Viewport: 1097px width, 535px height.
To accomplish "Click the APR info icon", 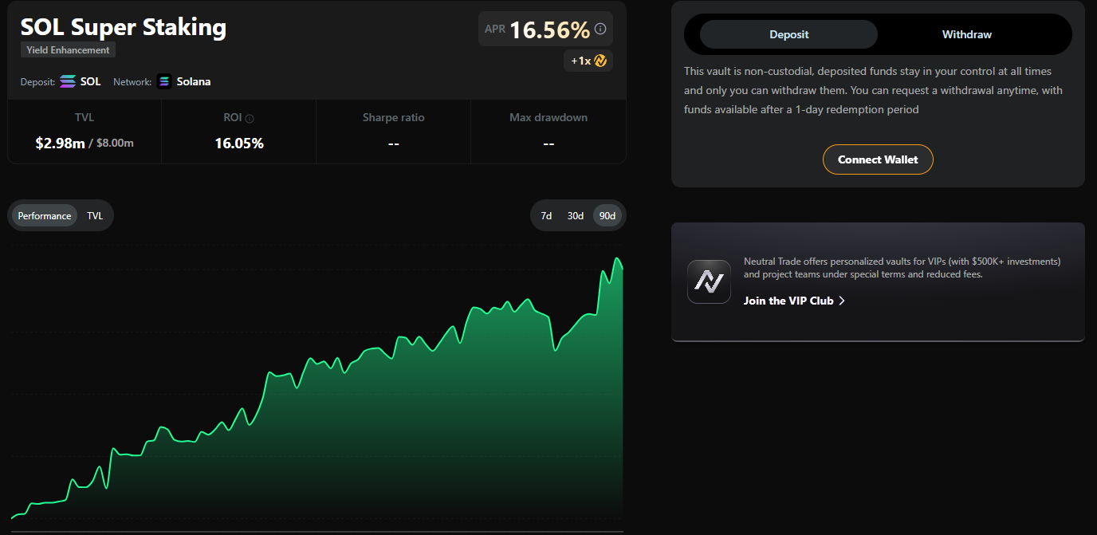I will click(x=600, y=30).
